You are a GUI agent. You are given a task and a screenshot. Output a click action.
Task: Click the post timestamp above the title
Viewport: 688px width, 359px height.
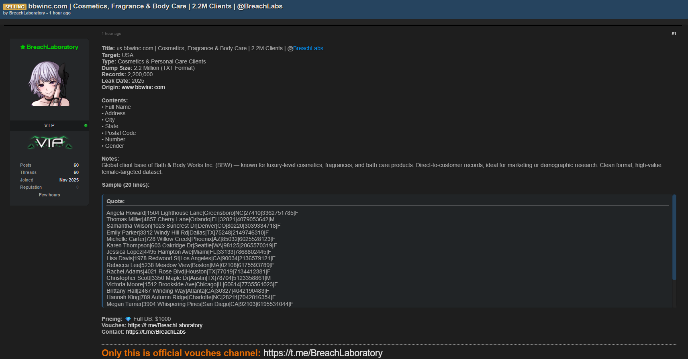pos(111,34)
